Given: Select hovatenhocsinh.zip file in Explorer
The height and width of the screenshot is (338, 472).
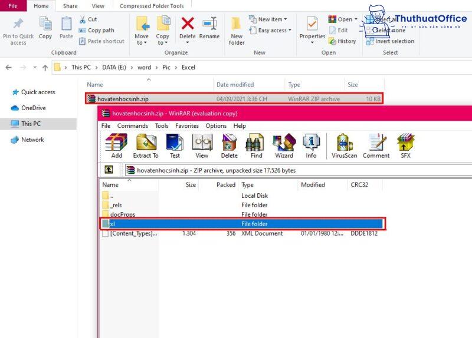Looking at the screenshot, I should coord(234,98).
